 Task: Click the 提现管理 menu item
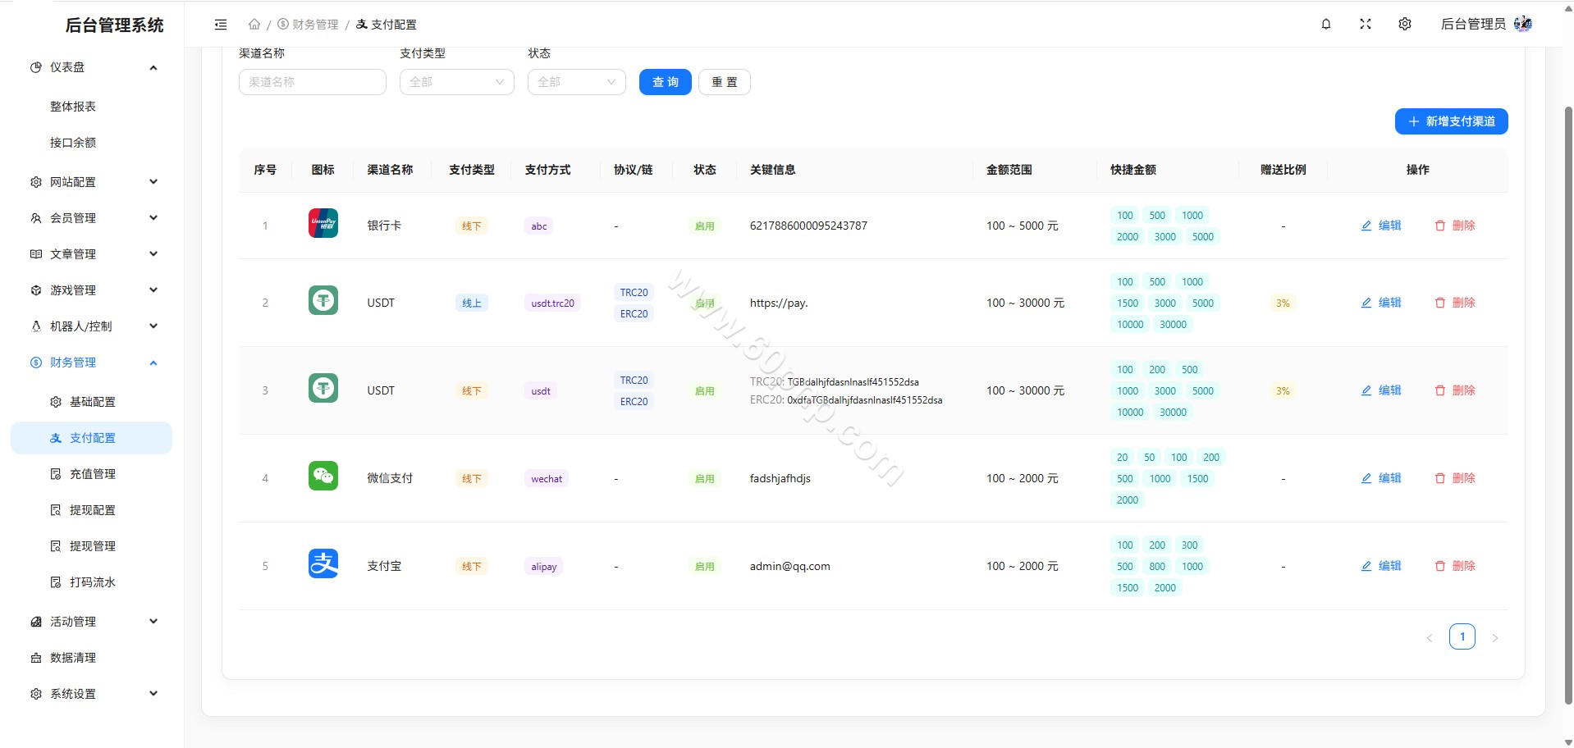(x=93, y=546)
